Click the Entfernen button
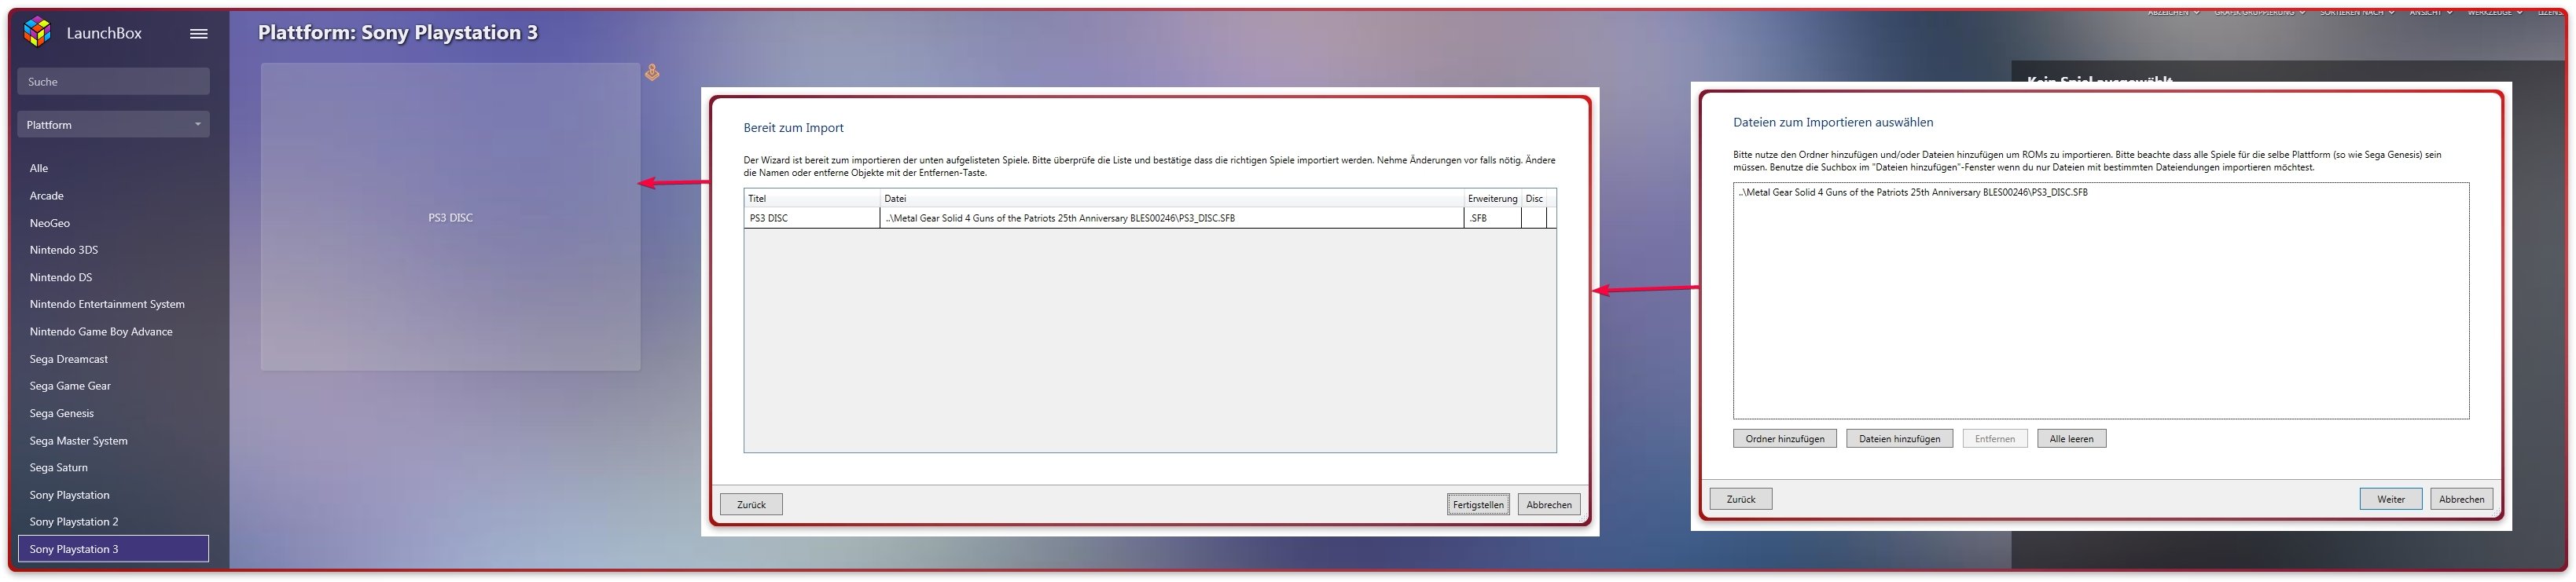This screenshot has width=2576, height=582. [1995, 439]
